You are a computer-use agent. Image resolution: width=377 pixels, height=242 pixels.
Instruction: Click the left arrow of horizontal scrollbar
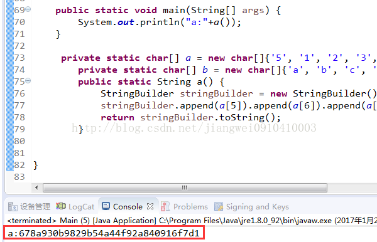click(36, 187)
